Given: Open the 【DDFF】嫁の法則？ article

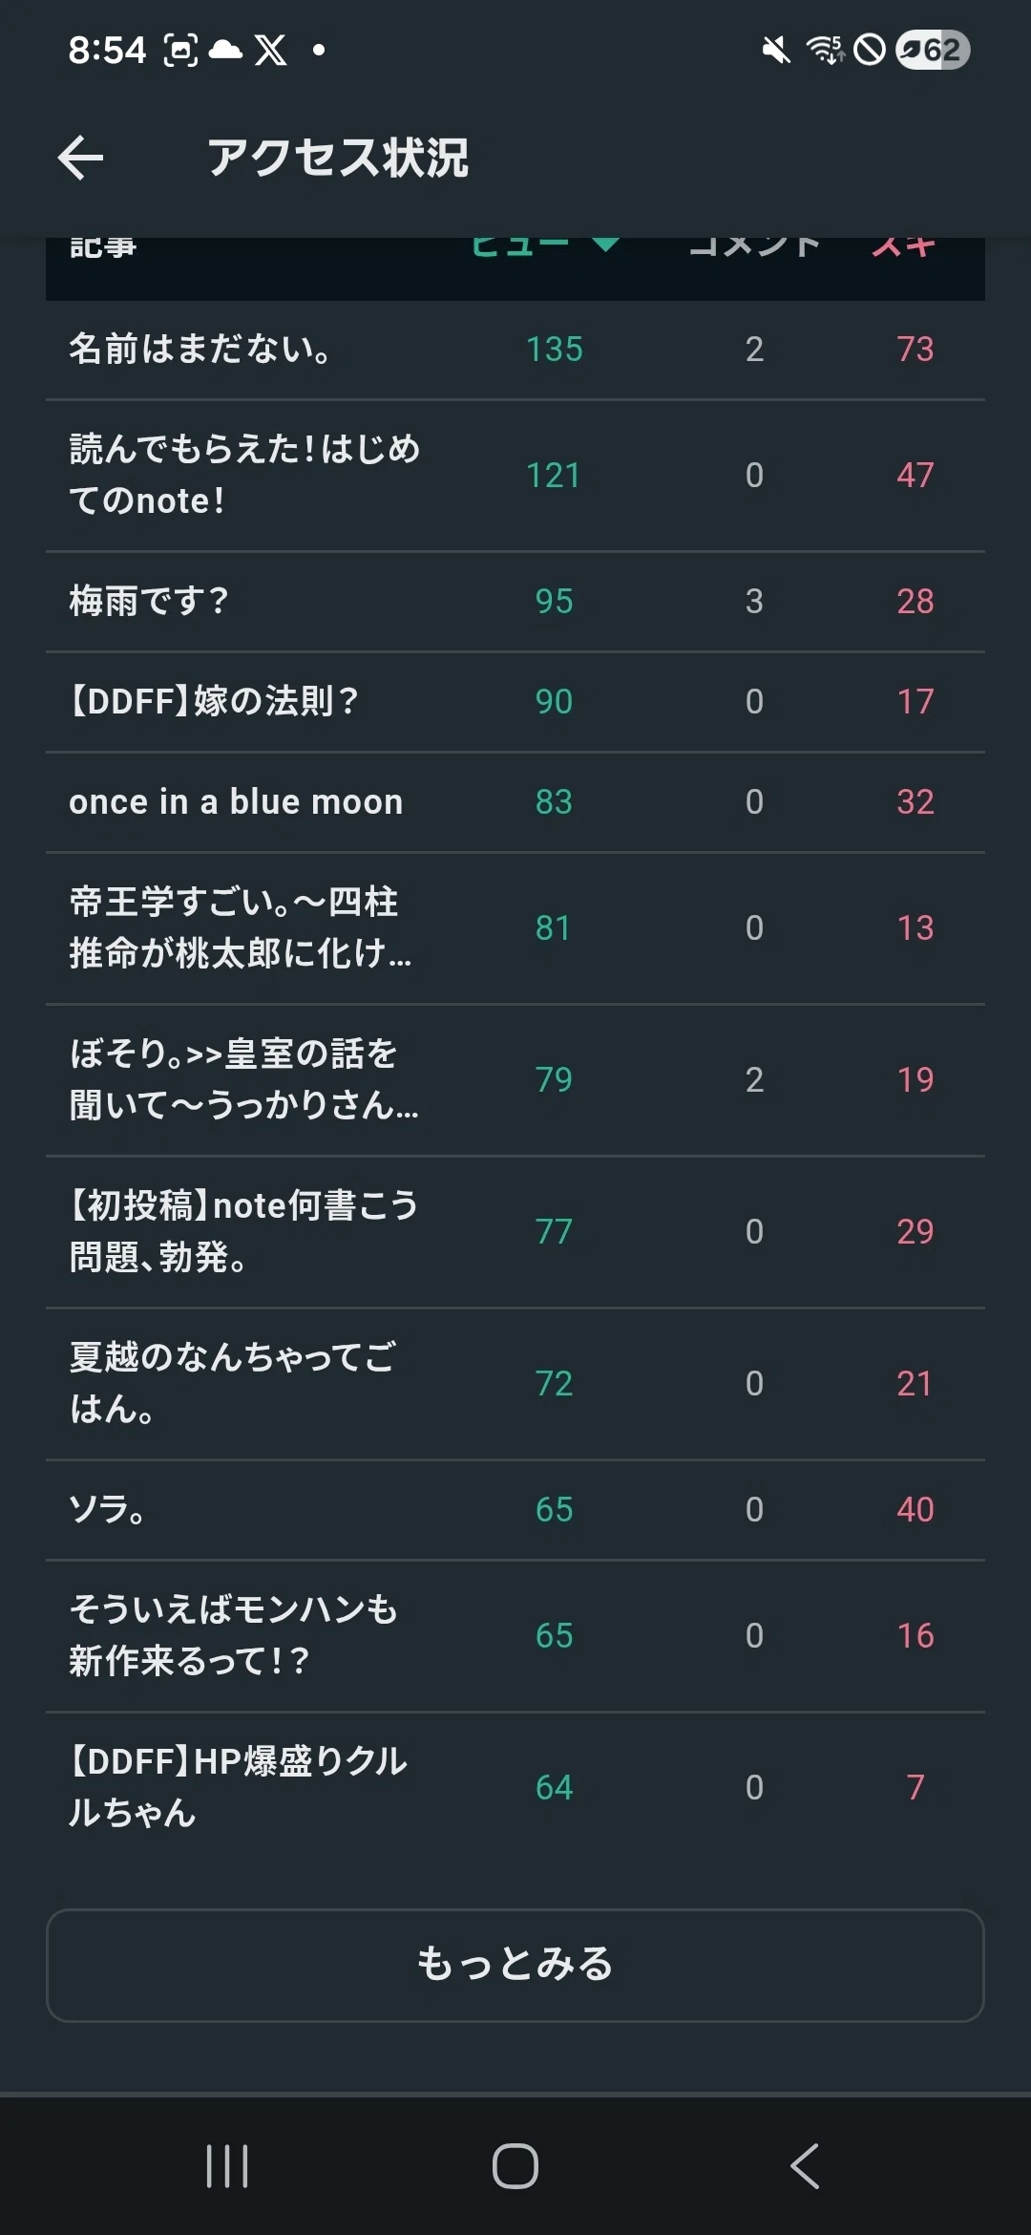Looking at the screenshot, I should tap(515, 702).
